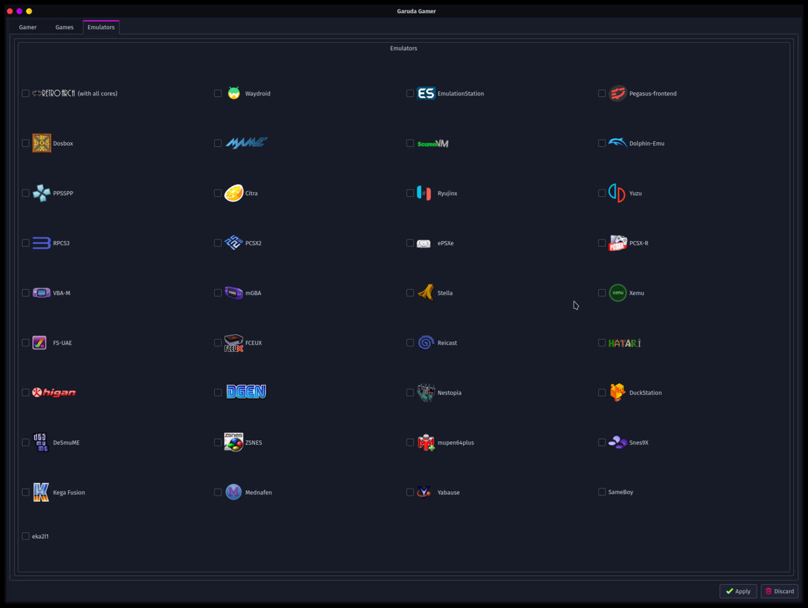
Task: Click the Stella icon
Action: 426,293
